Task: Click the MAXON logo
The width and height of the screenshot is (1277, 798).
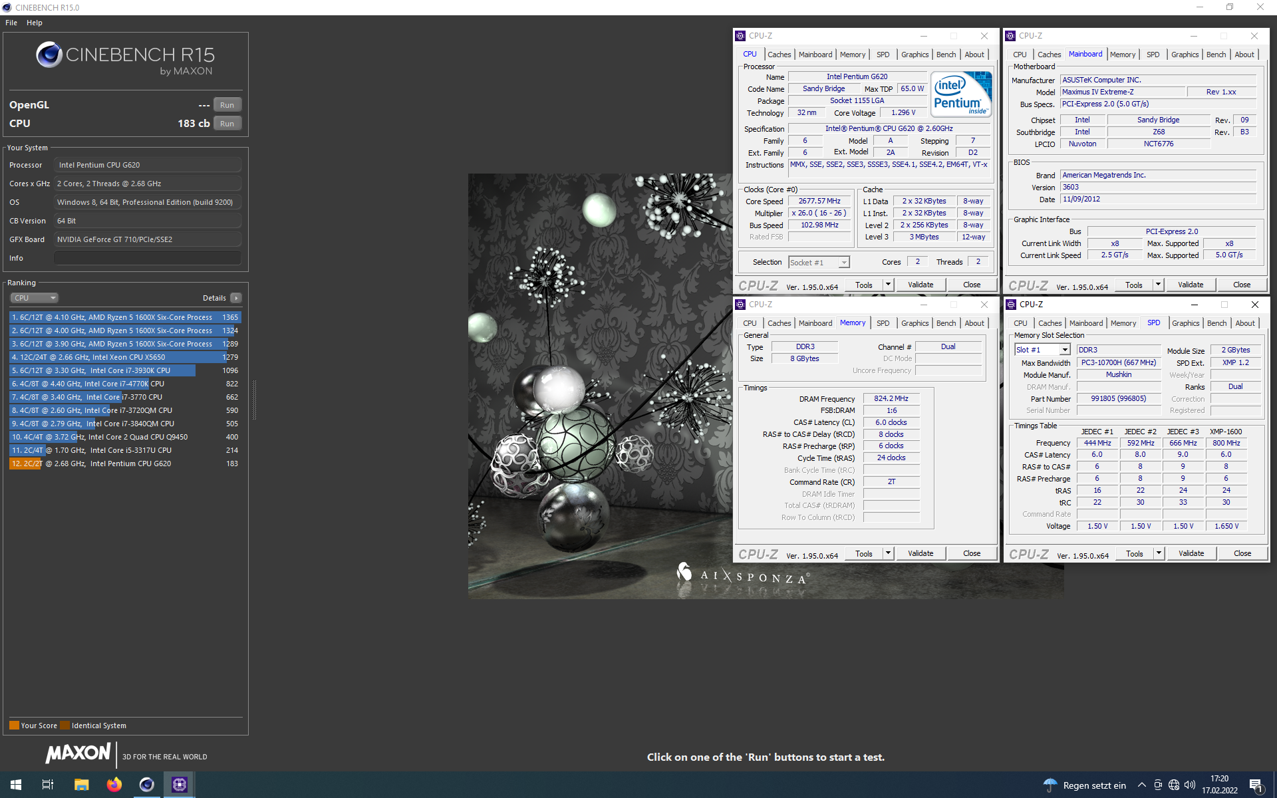Action: tap(78, 753)
